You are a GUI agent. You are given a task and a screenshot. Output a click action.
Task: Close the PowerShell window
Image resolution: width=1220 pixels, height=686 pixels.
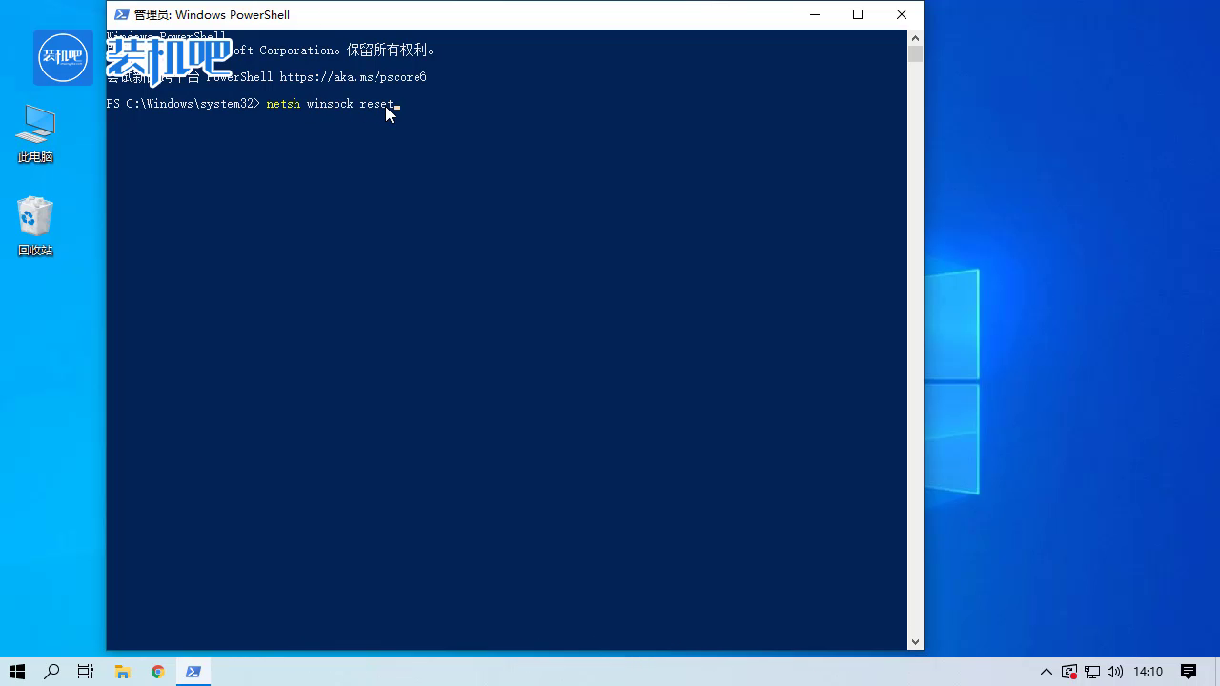(x=902, y=14)
